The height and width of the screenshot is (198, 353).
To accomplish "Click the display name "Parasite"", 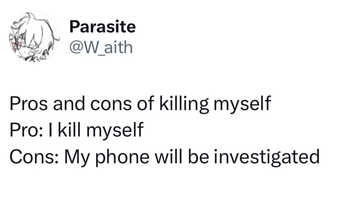I will pyautogui.click(x=102, y=27).
